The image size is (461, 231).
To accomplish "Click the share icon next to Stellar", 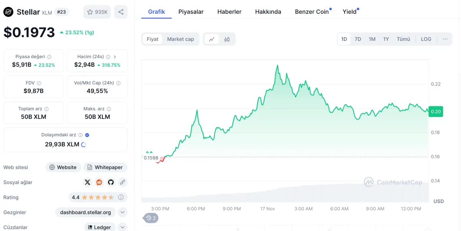I will pyautogui.click(x=121, y=12).
